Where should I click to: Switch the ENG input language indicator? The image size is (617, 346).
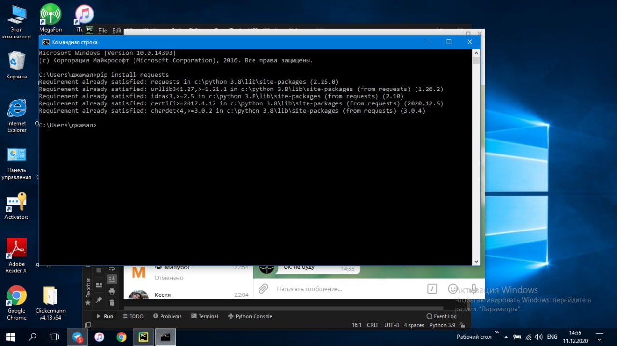[552, 337]
